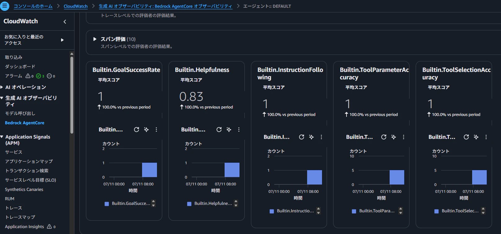The width and height of the screenshot is (501, 234).
Task: Open モデル呼び出し sidebar item
Action: pyautogui.click(x=20, y=113)
